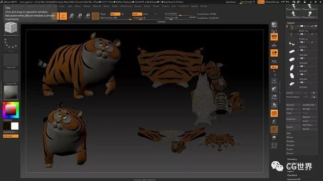The width and height of the screenshot is (323, 181).
Task: Click the Move view icon in right shelf
Action: pyautogui.click(x=274, y=89)
